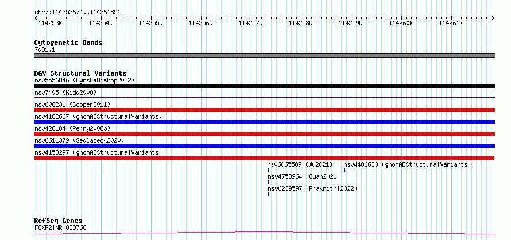The width and height of the screenshot is (511, 240).
Task: Click the nsv4753964 (Quan2021) label
Action: pyautogui.click(x=304, y=176)
